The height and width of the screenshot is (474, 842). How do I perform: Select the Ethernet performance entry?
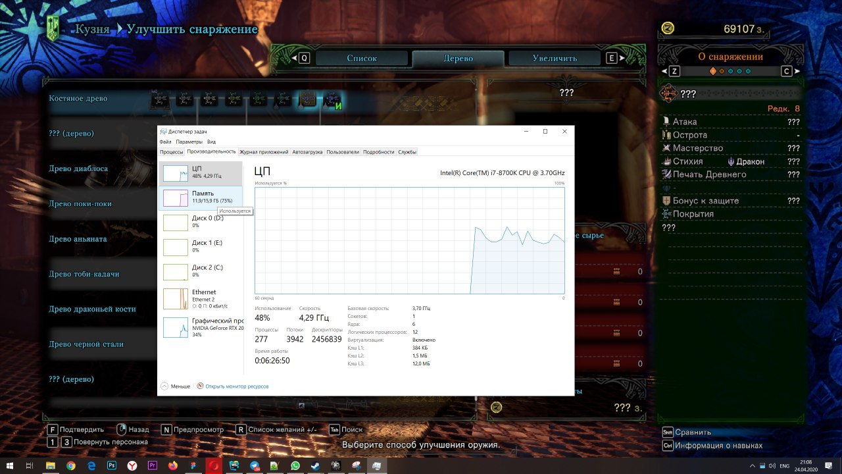tap(201, 298)
